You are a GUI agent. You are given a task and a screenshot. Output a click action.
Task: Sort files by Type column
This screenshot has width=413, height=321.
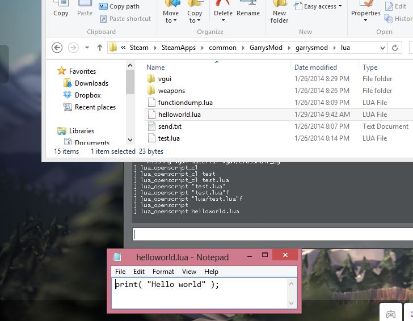coord(370,67)
